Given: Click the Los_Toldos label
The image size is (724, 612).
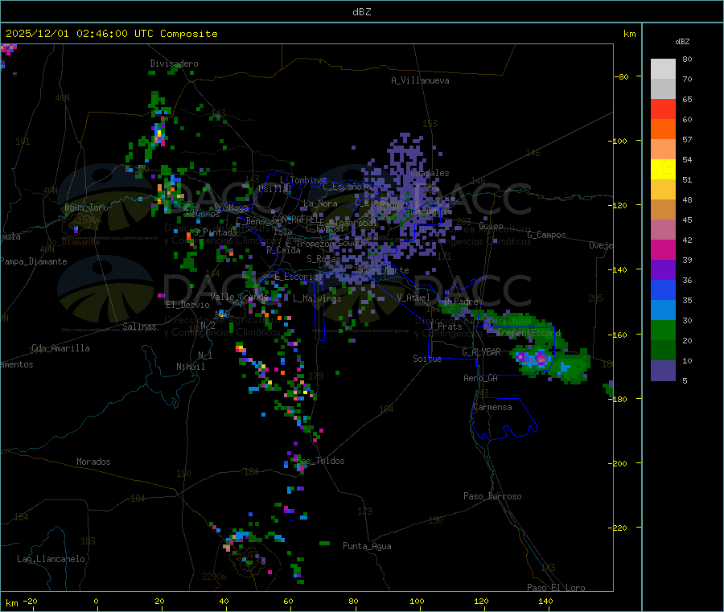Looking at the screenshot, I should tap(321, 461).
